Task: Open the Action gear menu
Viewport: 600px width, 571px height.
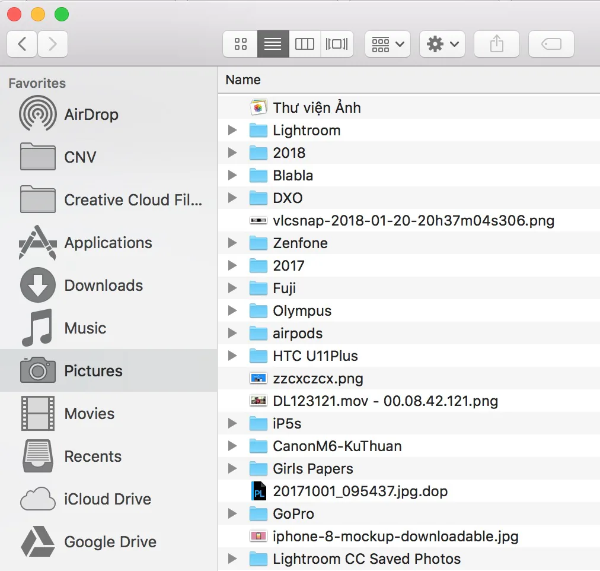Action: pos(442,44)
